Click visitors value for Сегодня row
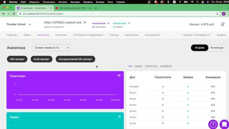 (x=163, y=86)
